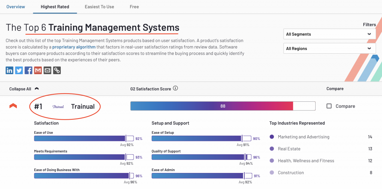Share via the red Gmail icon
382x189 pixels.
tap(38, 70)
